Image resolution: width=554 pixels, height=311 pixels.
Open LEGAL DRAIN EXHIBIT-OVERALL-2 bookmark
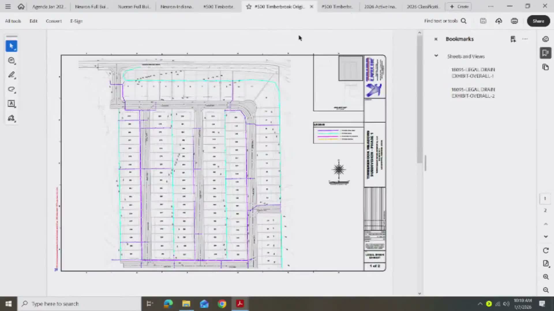[473, 93]
